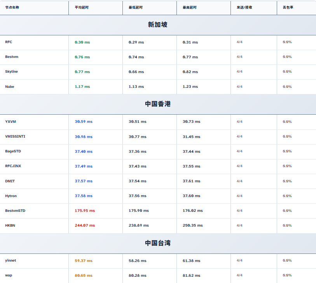Image resolution: width=316 pixels, height=283 pixels.
Task: Select the RFC node name
Action: tap(9, 42)
